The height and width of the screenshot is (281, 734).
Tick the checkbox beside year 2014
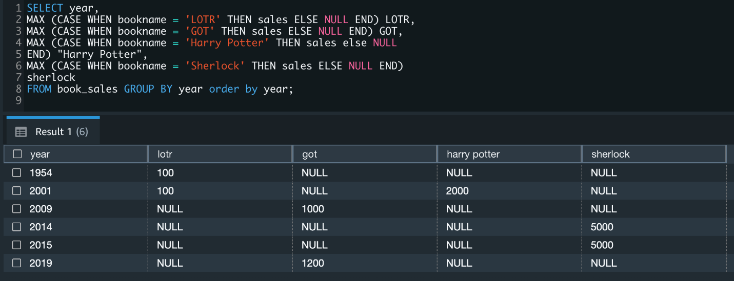click(17, 227)
